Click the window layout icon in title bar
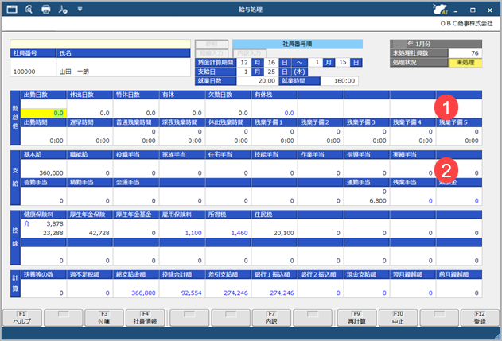 point(12,9)
